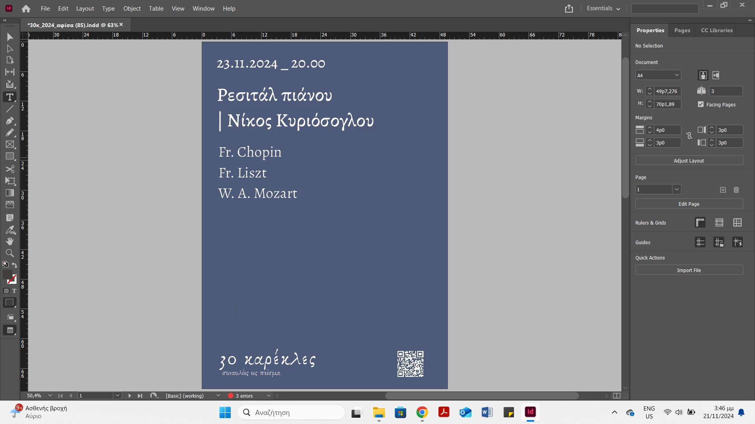Select the Hand tool
This screenshot has height=424, width=755.
10,241
